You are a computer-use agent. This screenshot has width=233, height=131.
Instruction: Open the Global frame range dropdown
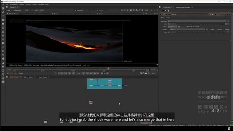point(22,74)
